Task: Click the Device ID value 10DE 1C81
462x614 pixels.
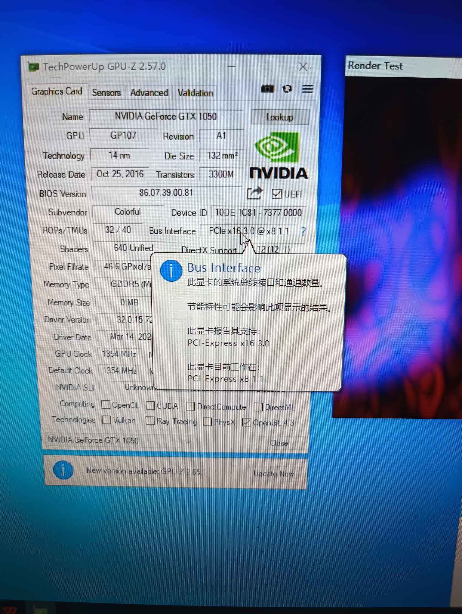Action: click(x=258, y=213)
